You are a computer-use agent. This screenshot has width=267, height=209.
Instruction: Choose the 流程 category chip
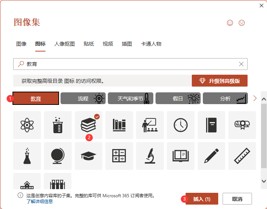tap(83, 99)
